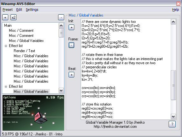Collapse the first Effect list node

6,46
